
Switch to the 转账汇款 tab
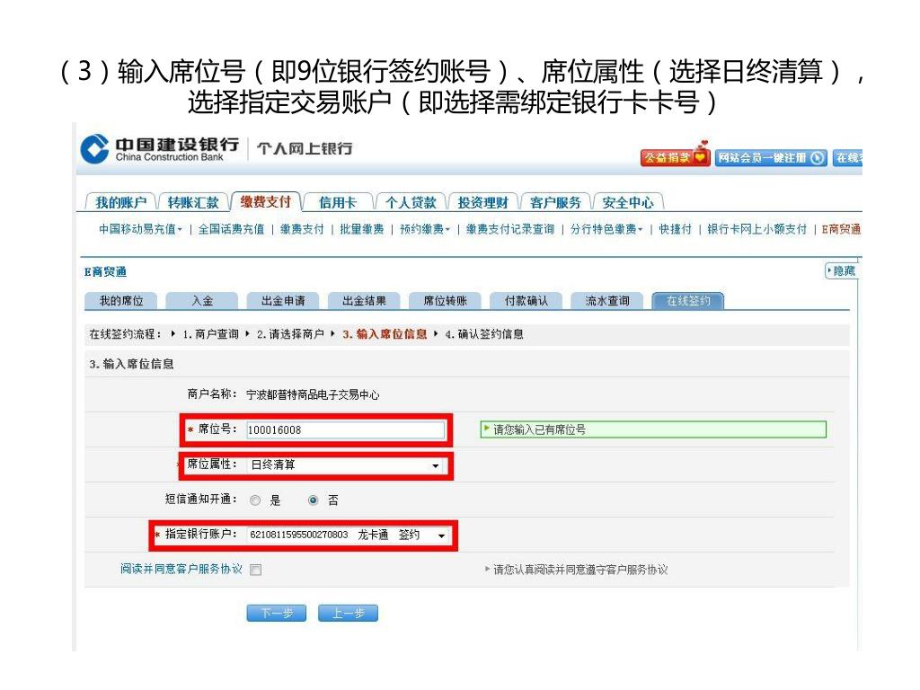point(192,202)
